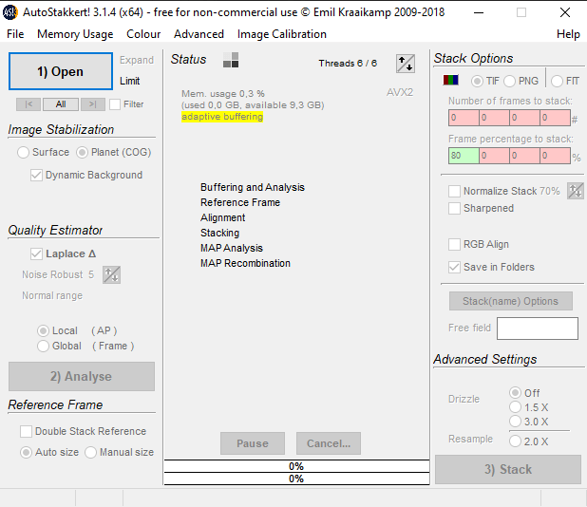
Task: Click the AutoStakkert app icon in title bar
Action: tap(9, 12)
